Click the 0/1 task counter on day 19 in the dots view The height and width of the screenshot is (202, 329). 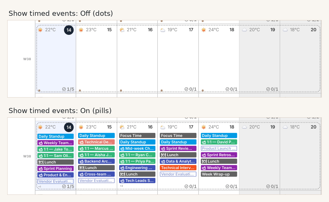tap(272, 89)
